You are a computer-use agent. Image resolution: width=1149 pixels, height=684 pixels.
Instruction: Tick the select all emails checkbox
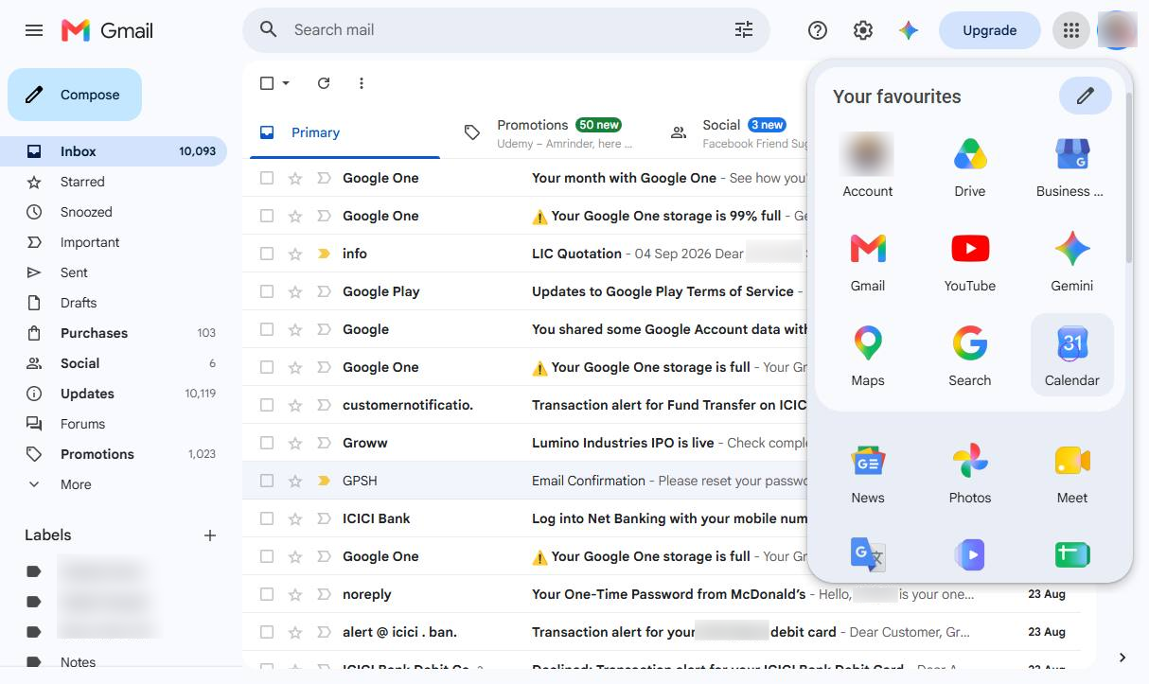pos(267,83)
